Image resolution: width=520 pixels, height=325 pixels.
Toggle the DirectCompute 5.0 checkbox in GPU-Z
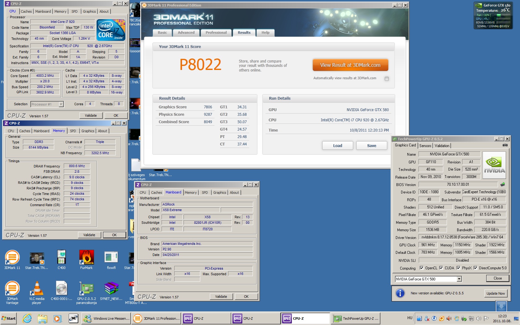click(x=475, y=268)
